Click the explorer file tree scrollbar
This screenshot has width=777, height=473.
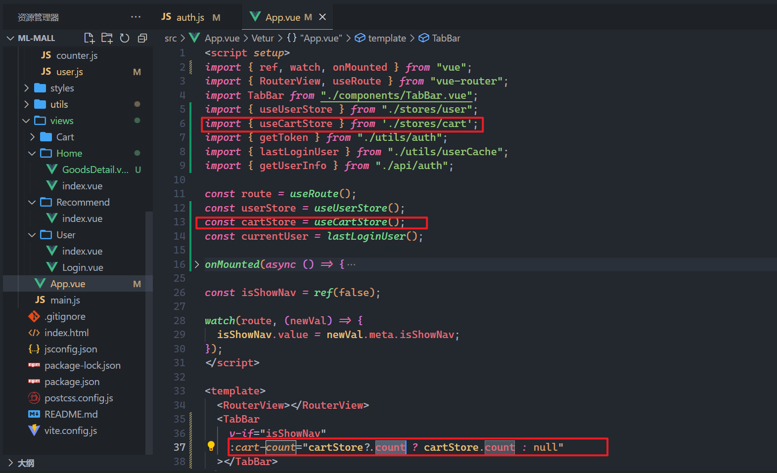[x=149, y=332]
